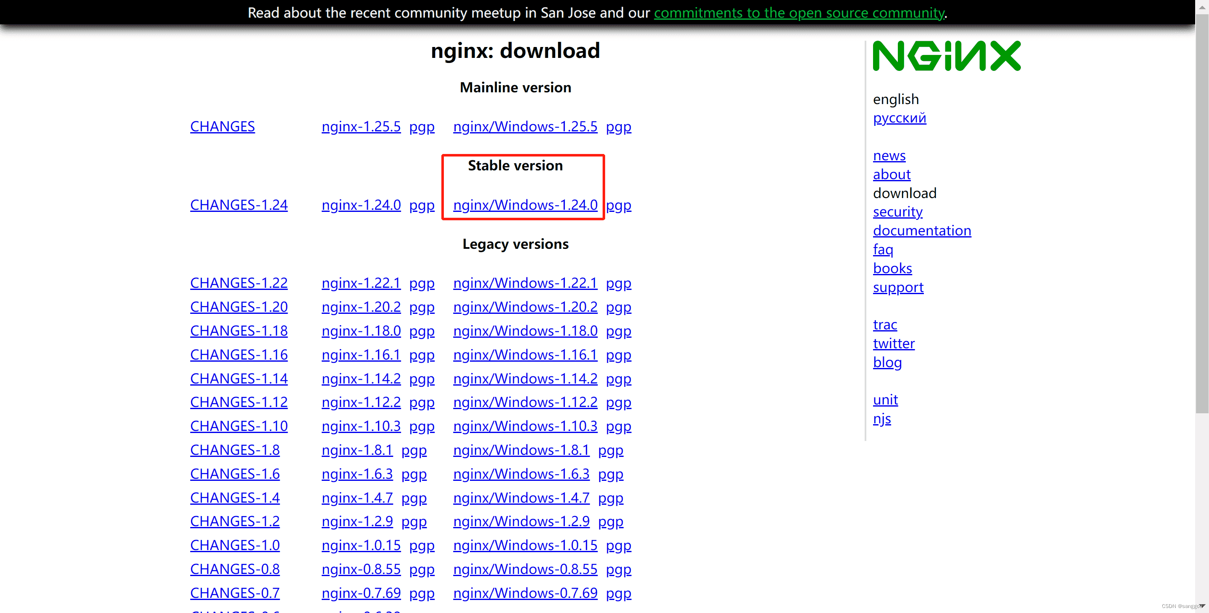1209x613 pixels.
Task: Open the commitments to the open source community link
Action: click(x=799, y=13)
